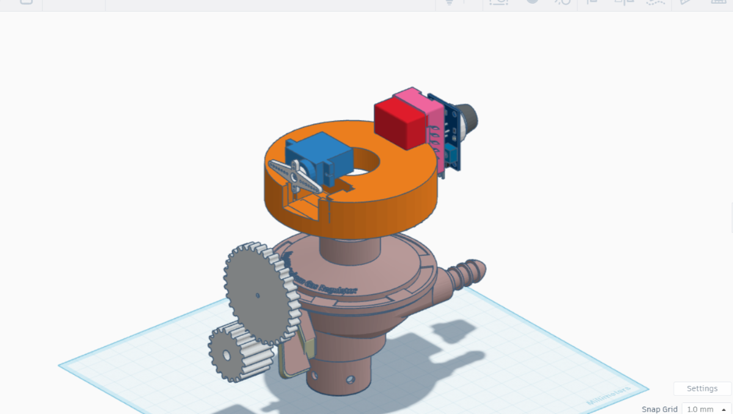Click the Group shapes icon in toolbar
Viewport: 733px width, 414px height.
(x=498, y=2)
